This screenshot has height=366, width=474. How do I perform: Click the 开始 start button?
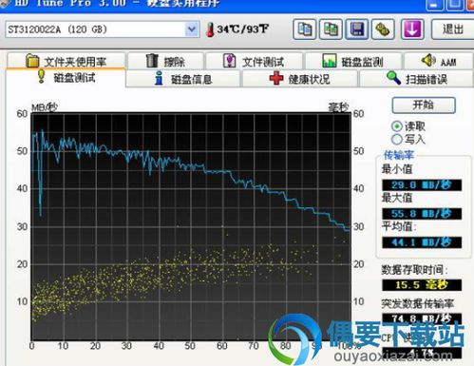[x=424, y=105]
